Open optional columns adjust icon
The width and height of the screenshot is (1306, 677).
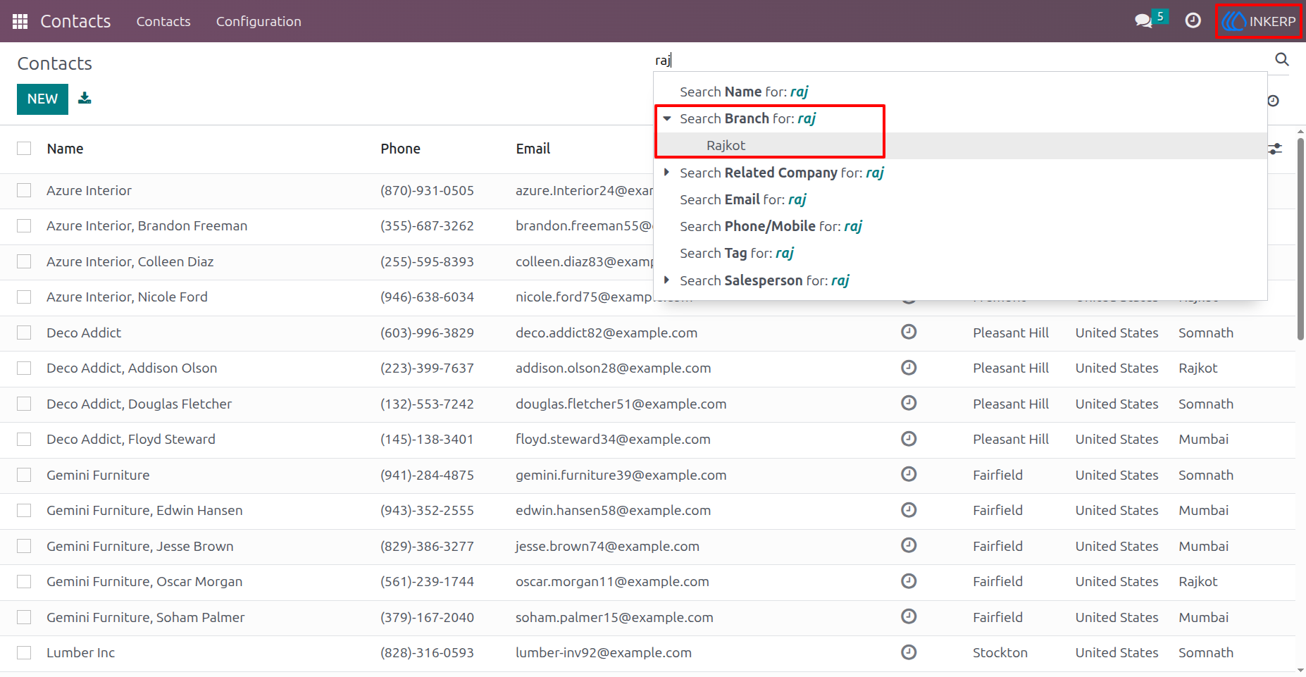(1275, 149)
